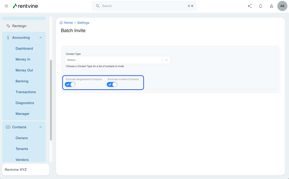This screenshot has height=179, width=289.
Task: Click the Contacts book icon
Action: (8, 127)
